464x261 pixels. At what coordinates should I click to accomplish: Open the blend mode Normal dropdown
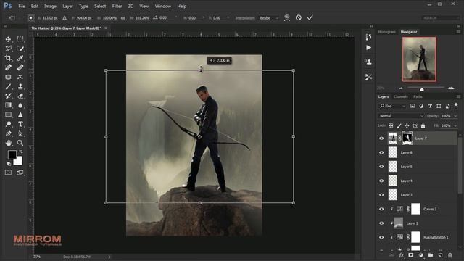401,116
